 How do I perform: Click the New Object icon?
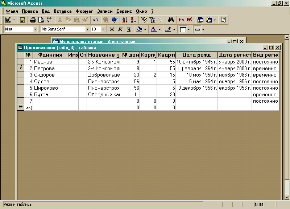pyautogui.click(x=209, y=20)
